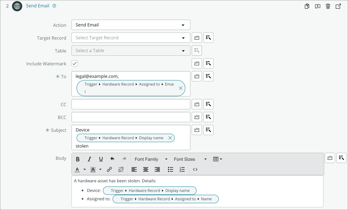Open the data pill picker for the Subject field
Viewport: 348px width, 210px height.
[x=208, y=130]
